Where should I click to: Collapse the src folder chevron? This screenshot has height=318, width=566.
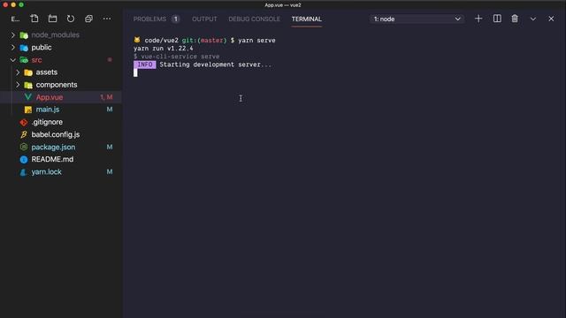click(x=13, y=60)
